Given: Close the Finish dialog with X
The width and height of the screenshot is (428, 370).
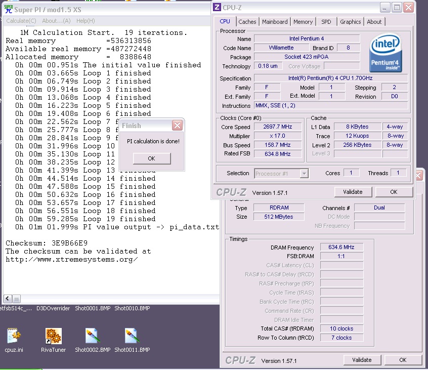Looking at the screenshot, I should [x=177, y=126].
